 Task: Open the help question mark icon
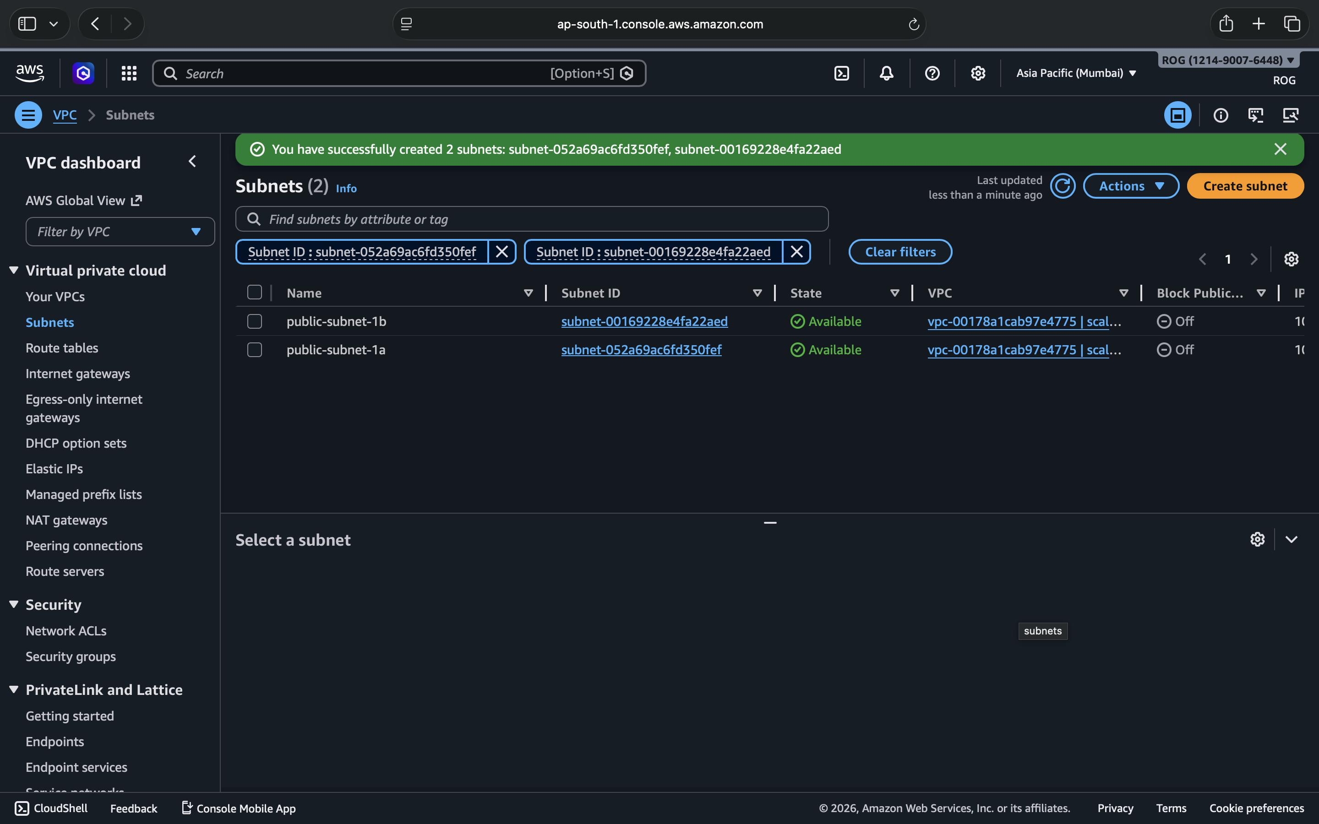(x=932, y=73)
